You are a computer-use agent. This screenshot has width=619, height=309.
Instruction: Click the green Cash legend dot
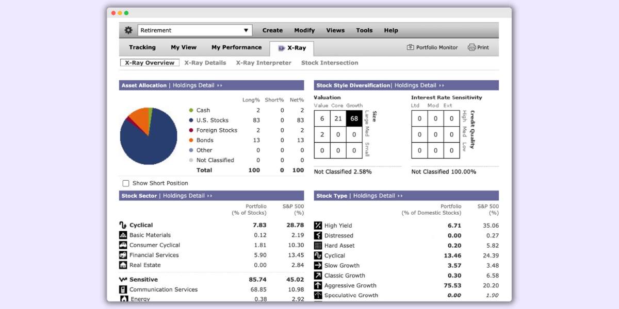[191, 110]
